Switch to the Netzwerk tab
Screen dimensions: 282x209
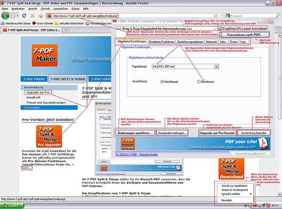211,42
